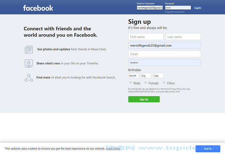Open the Day birthdate dropdown
Screen dimensions: 225x154
tap(146, 76)
